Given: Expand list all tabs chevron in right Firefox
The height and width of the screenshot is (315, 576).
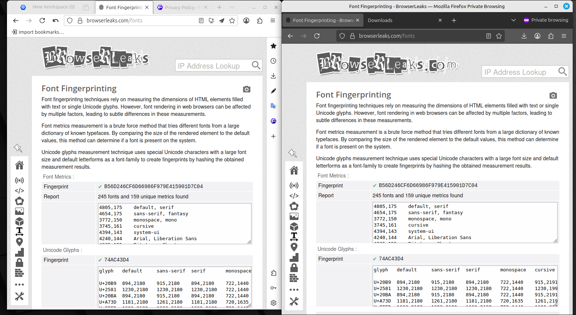Looking at the screenshot, I should (x=514, y=20).
